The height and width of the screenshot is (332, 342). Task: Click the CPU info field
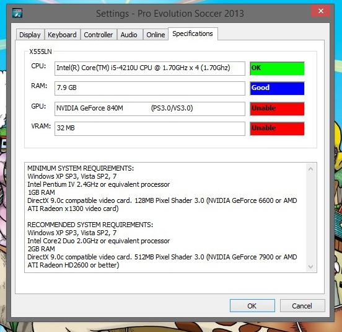150,68
